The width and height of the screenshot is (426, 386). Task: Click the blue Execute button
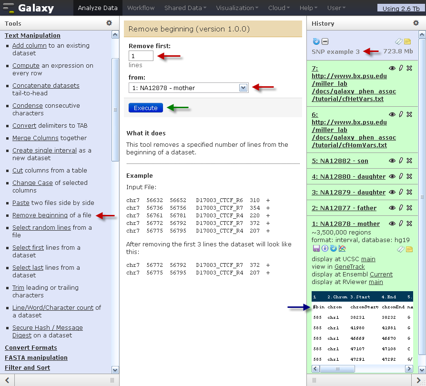tap(146, 108)
